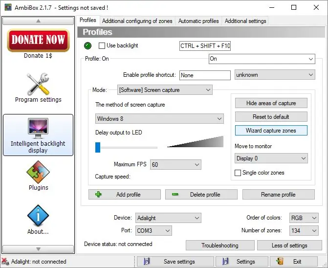The height and width of the screenshot is (268, 328).
Task: Click Hide areas of capture button
Action: pos(271,103)
